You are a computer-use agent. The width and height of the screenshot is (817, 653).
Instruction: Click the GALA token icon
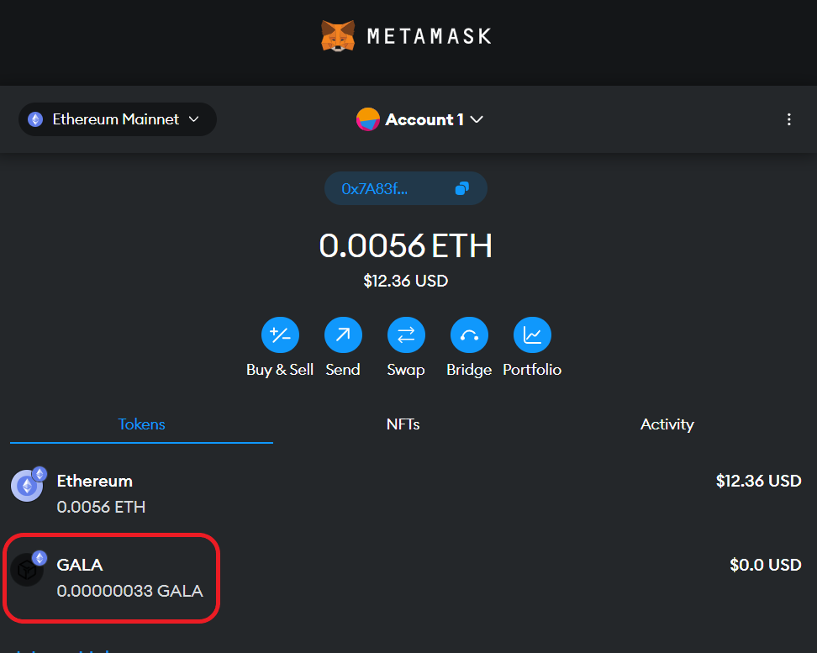point(28,570)
